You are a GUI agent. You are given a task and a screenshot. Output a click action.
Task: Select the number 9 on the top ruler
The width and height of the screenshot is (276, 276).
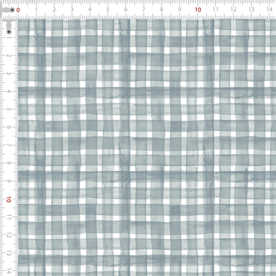point(179,10)
